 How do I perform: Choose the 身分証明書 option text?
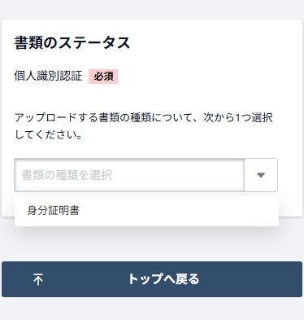[53, 211]
